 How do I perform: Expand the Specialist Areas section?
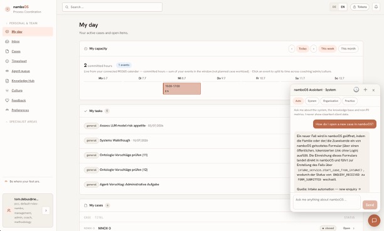click(x=21, y=121)
